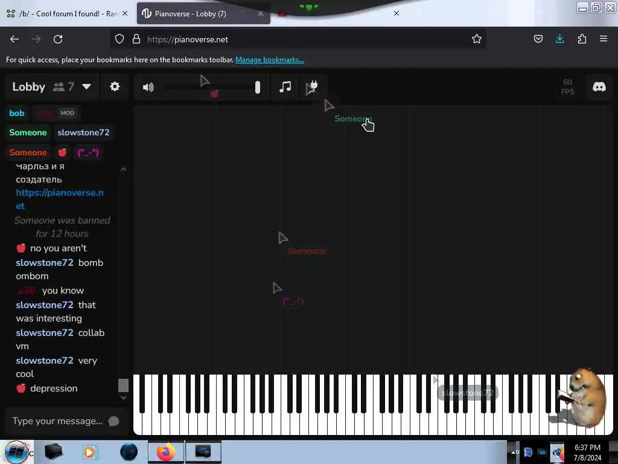Click the chat bubble send icon
Image resolution: width=618 pixels, height=464 pixels.
click(113, 421)
